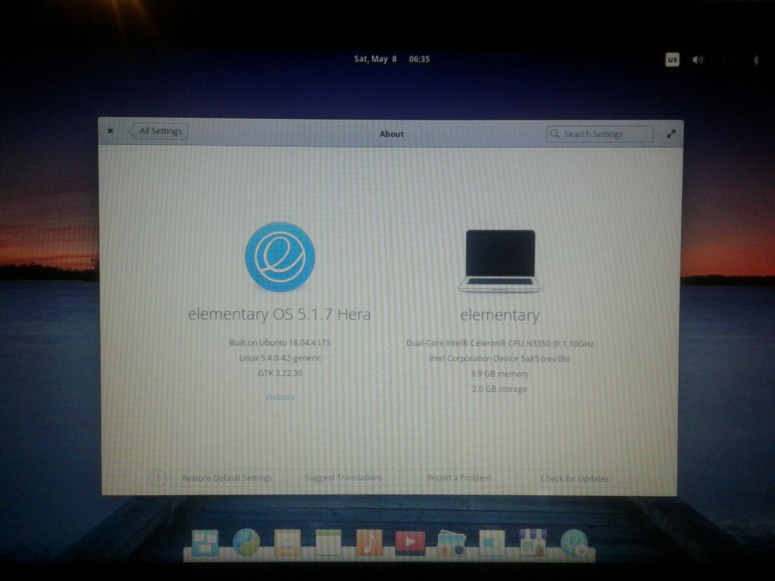
Task: Click the 'elementary' hardware name heading
Action: (x=500, y=315)
